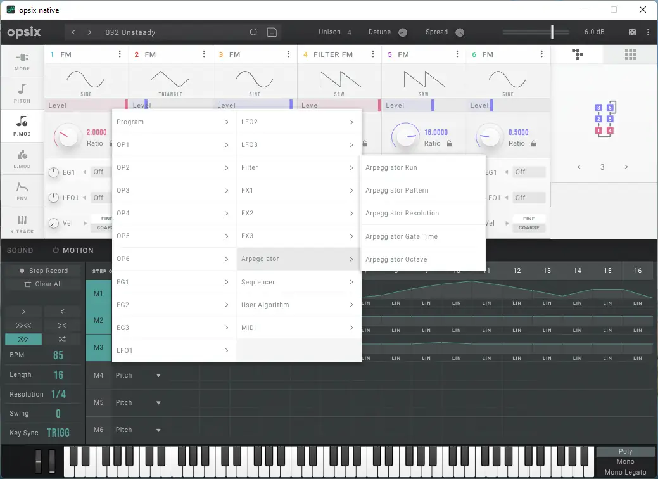Image resolution: width=658 pixels, height=479 pixels.
Task: Click the Detune knob
Action: (402, 32)
